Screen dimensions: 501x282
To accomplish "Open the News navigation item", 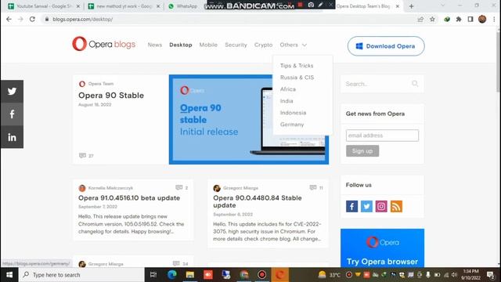I will [x=155, y=45].
